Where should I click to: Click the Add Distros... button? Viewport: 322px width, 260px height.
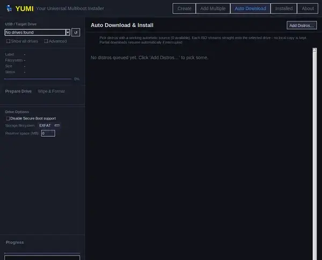pos(302,25)
